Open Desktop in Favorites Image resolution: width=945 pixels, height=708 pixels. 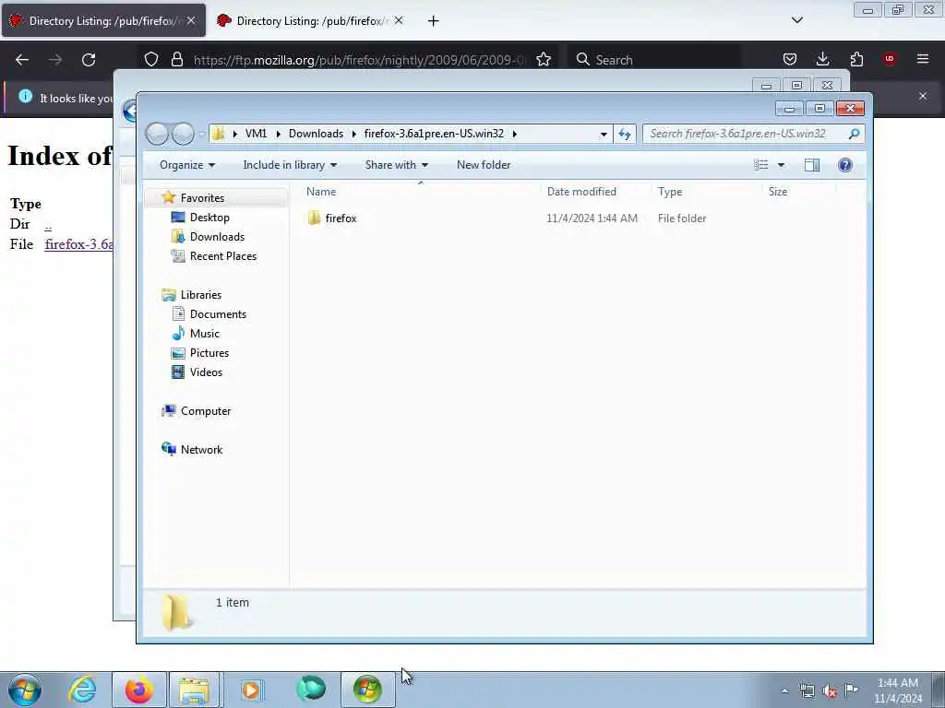[209, 218]
